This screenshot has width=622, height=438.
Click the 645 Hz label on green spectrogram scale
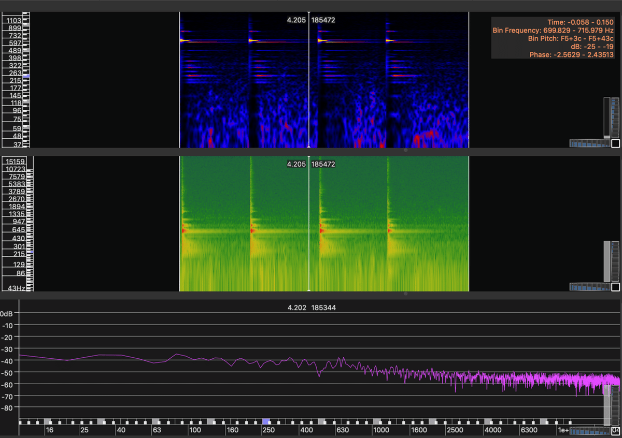(19, 229)
